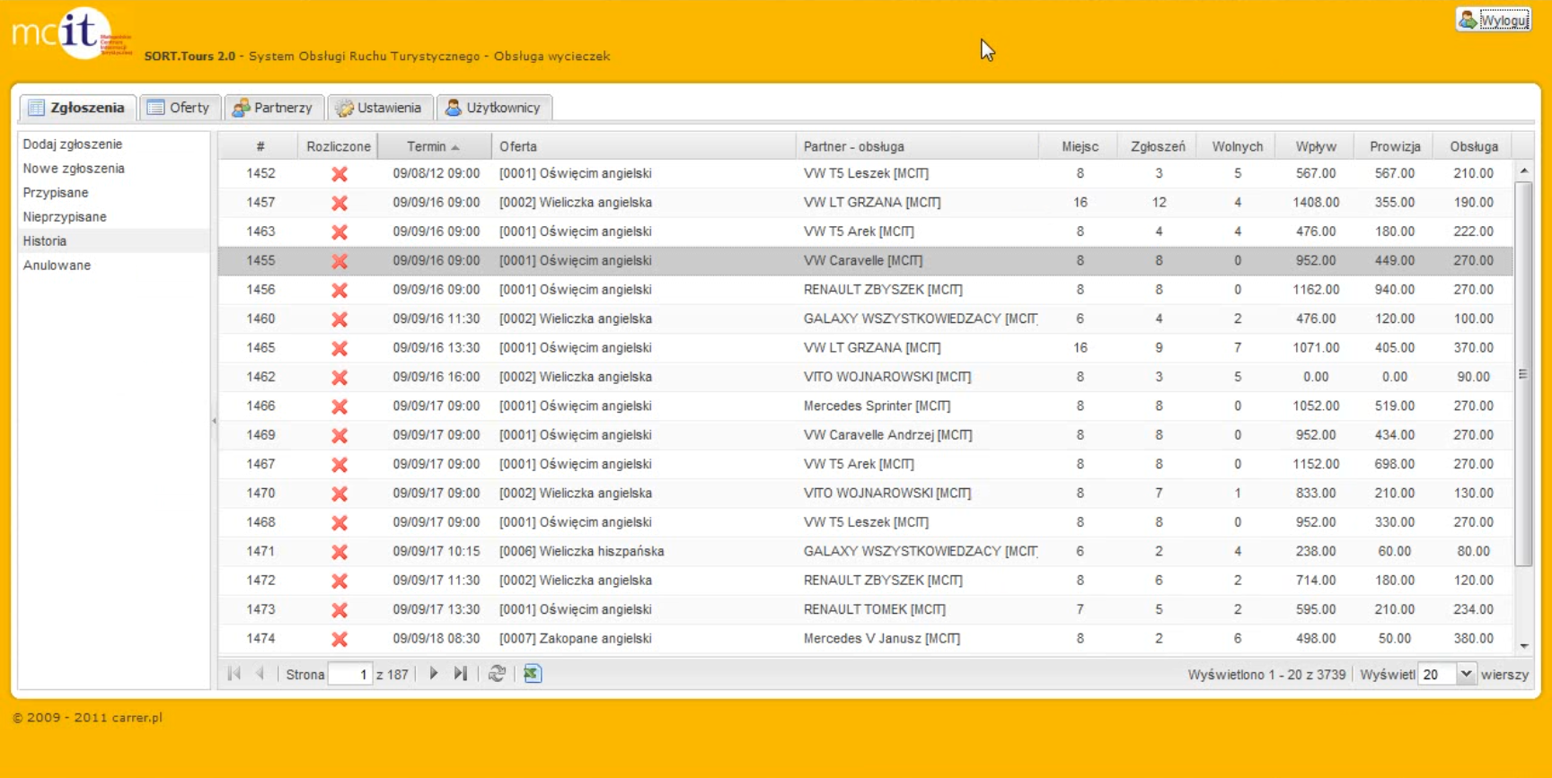This screenshot has width=1552, height=778.
Task: Toggle Rozliczone status for entry 1452
Action: pyautogui.click(x=339, y=174)
